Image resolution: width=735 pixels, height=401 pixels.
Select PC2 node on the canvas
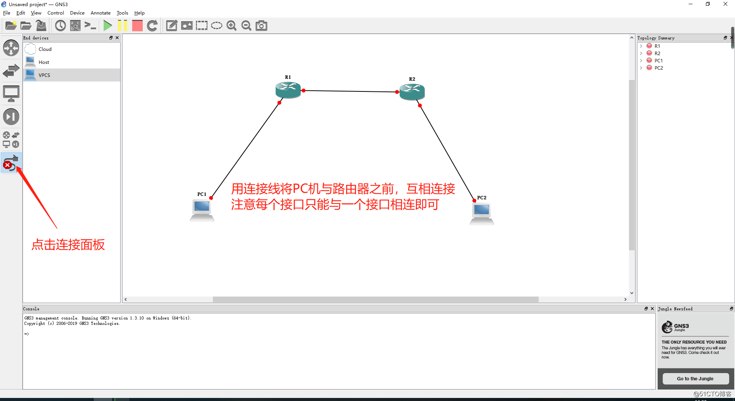(482, 214)
